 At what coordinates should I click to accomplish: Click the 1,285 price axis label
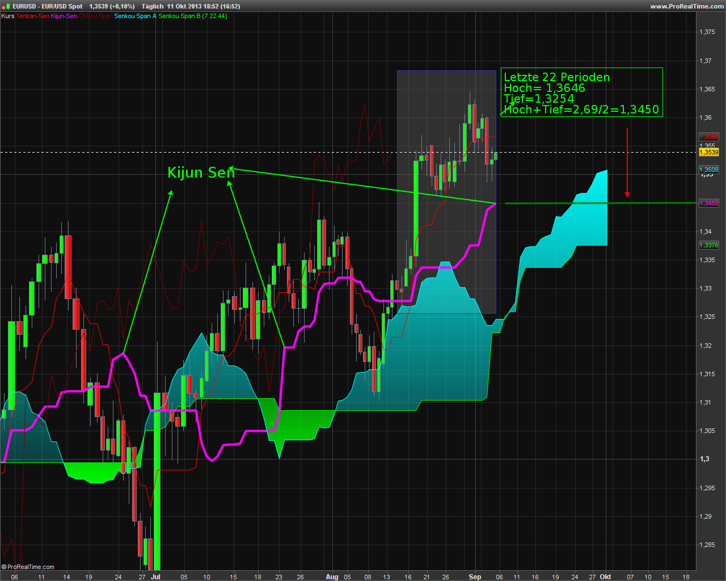(x=707, y=545)
